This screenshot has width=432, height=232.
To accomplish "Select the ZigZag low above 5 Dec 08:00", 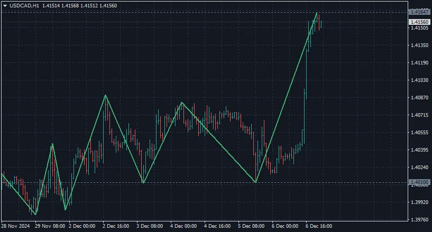I will [256, 182].
